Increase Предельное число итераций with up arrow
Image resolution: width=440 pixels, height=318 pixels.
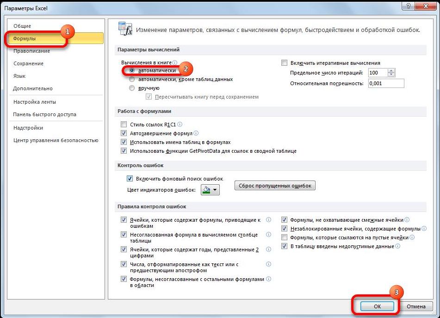tap(391, 70)
